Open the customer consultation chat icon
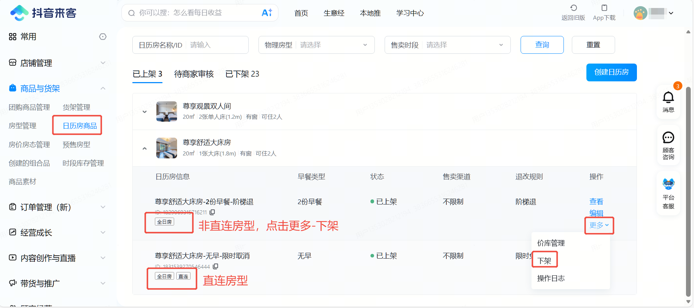 point(668,138)
